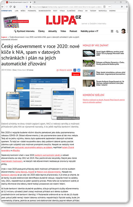Open TUESDAY in the network bar
This screenshot has height=207, width=133.
tap(93, 11)
